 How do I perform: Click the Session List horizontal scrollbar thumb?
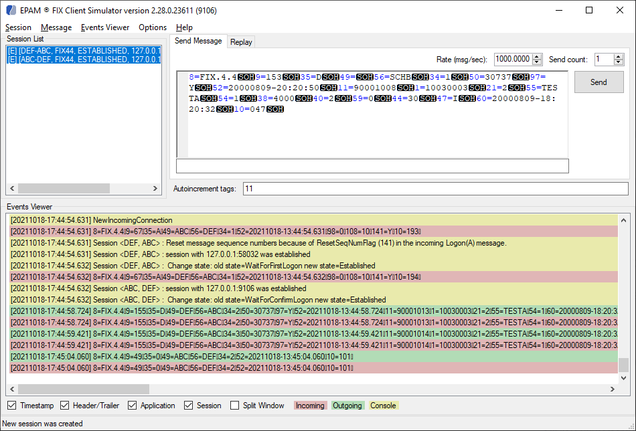click(64, 188)
